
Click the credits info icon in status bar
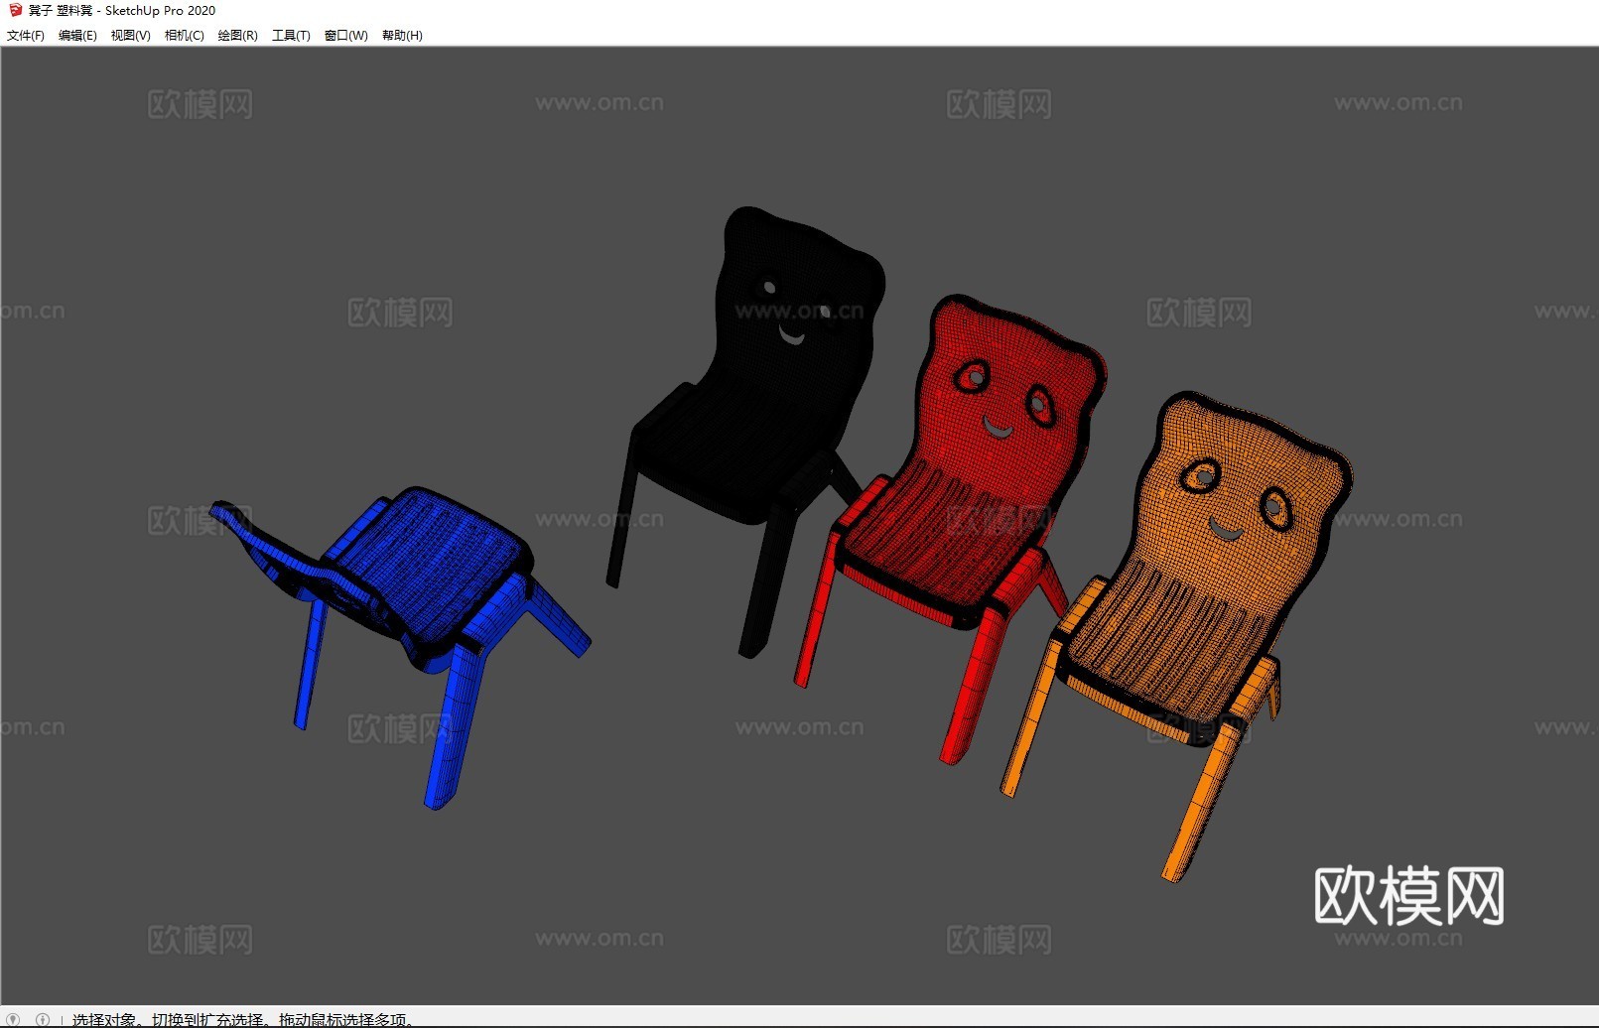pyautogui.click(x=42, y=1019)
